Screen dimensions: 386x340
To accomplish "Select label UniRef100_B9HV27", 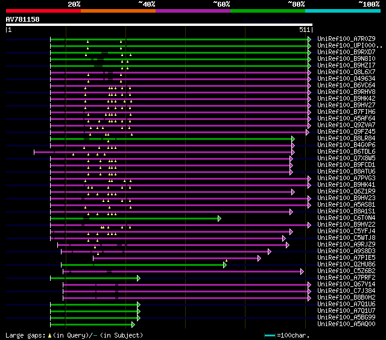I will tap(346, 105).
